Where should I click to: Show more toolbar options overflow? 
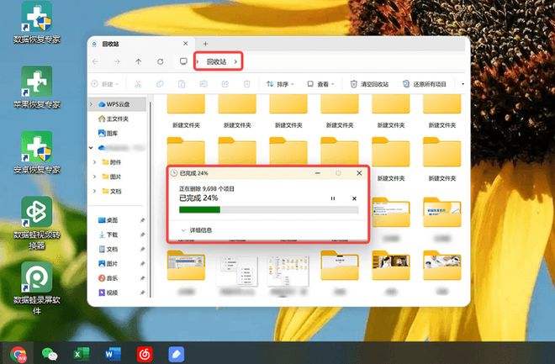coord(462,84)
